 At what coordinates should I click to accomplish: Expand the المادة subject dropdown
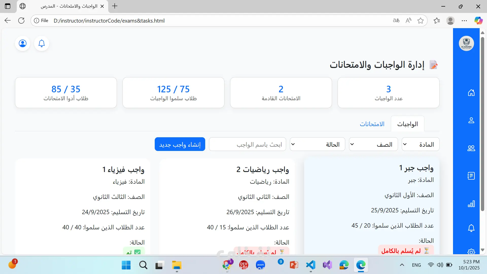420,144
